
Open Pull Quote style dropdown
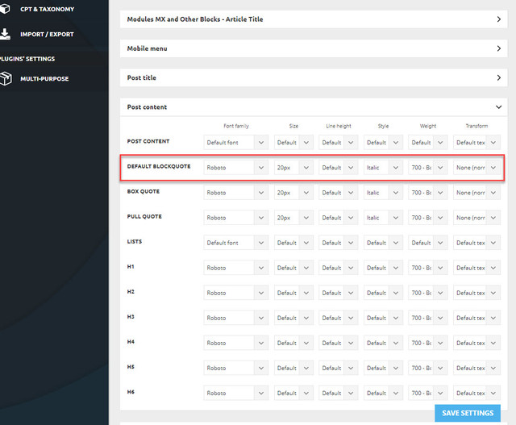[x=383, y=218]
